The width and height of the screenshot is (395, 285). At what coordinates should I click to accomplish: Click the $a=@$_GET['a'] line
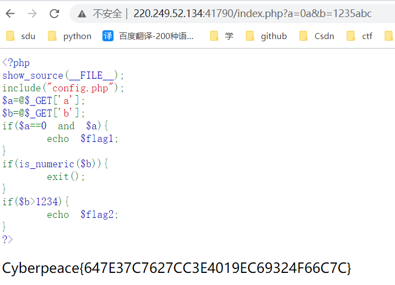(x=44, y=101)
